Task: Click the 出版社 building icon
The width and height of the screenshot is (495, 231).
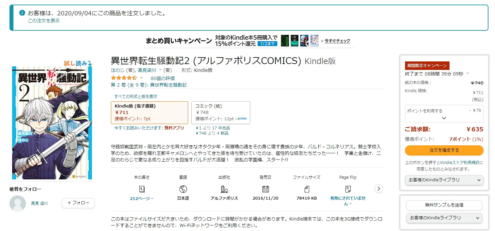Action: [x=224, y=189]
